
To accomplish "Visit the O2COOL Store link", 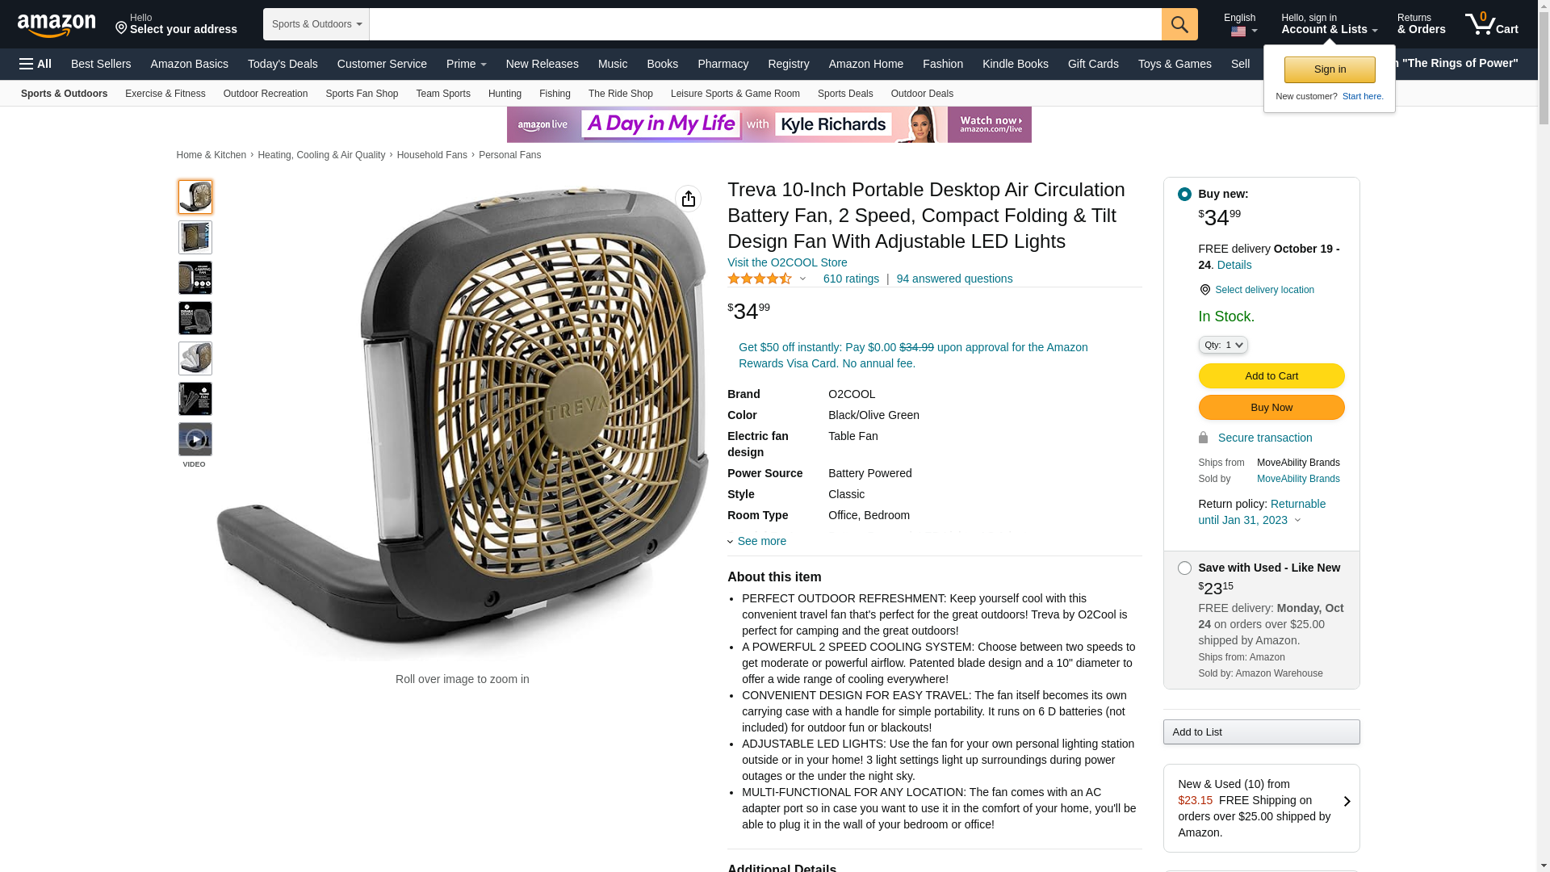I will point(787,262).
